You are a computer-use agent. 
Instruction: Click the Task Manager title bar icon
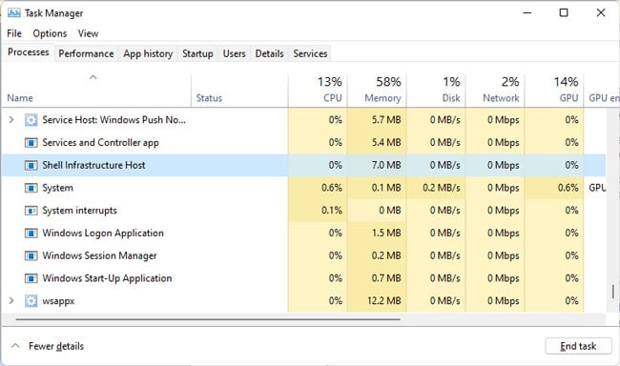14,13
